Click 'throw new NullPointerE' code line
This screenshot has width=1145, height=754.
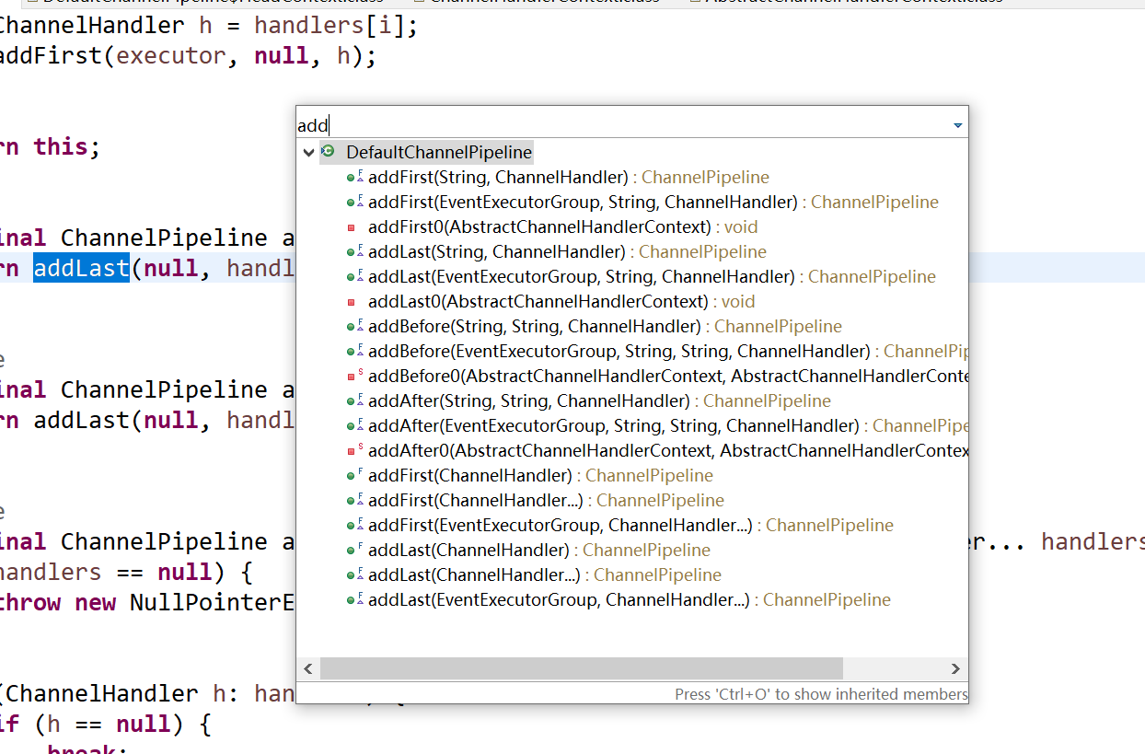coord(147,603)
